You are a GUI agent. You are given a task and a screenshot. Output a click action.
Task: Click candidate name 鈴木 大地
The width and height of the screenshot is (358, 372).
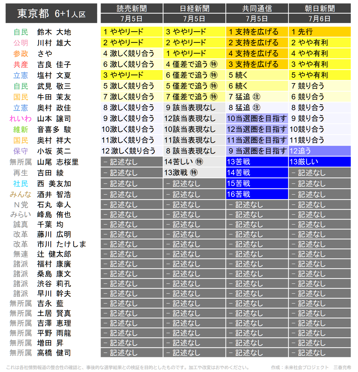pyautogui.click(x=54, y=32)
